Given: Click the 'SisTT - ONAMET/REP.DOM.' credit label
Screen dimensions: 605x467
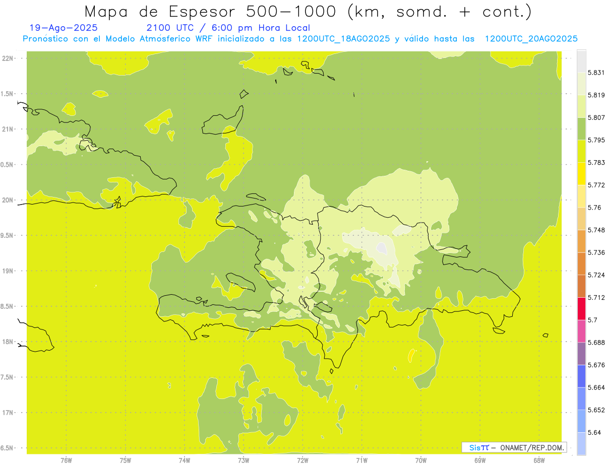Looking at the screenshot, I should (x=514, y=447).
